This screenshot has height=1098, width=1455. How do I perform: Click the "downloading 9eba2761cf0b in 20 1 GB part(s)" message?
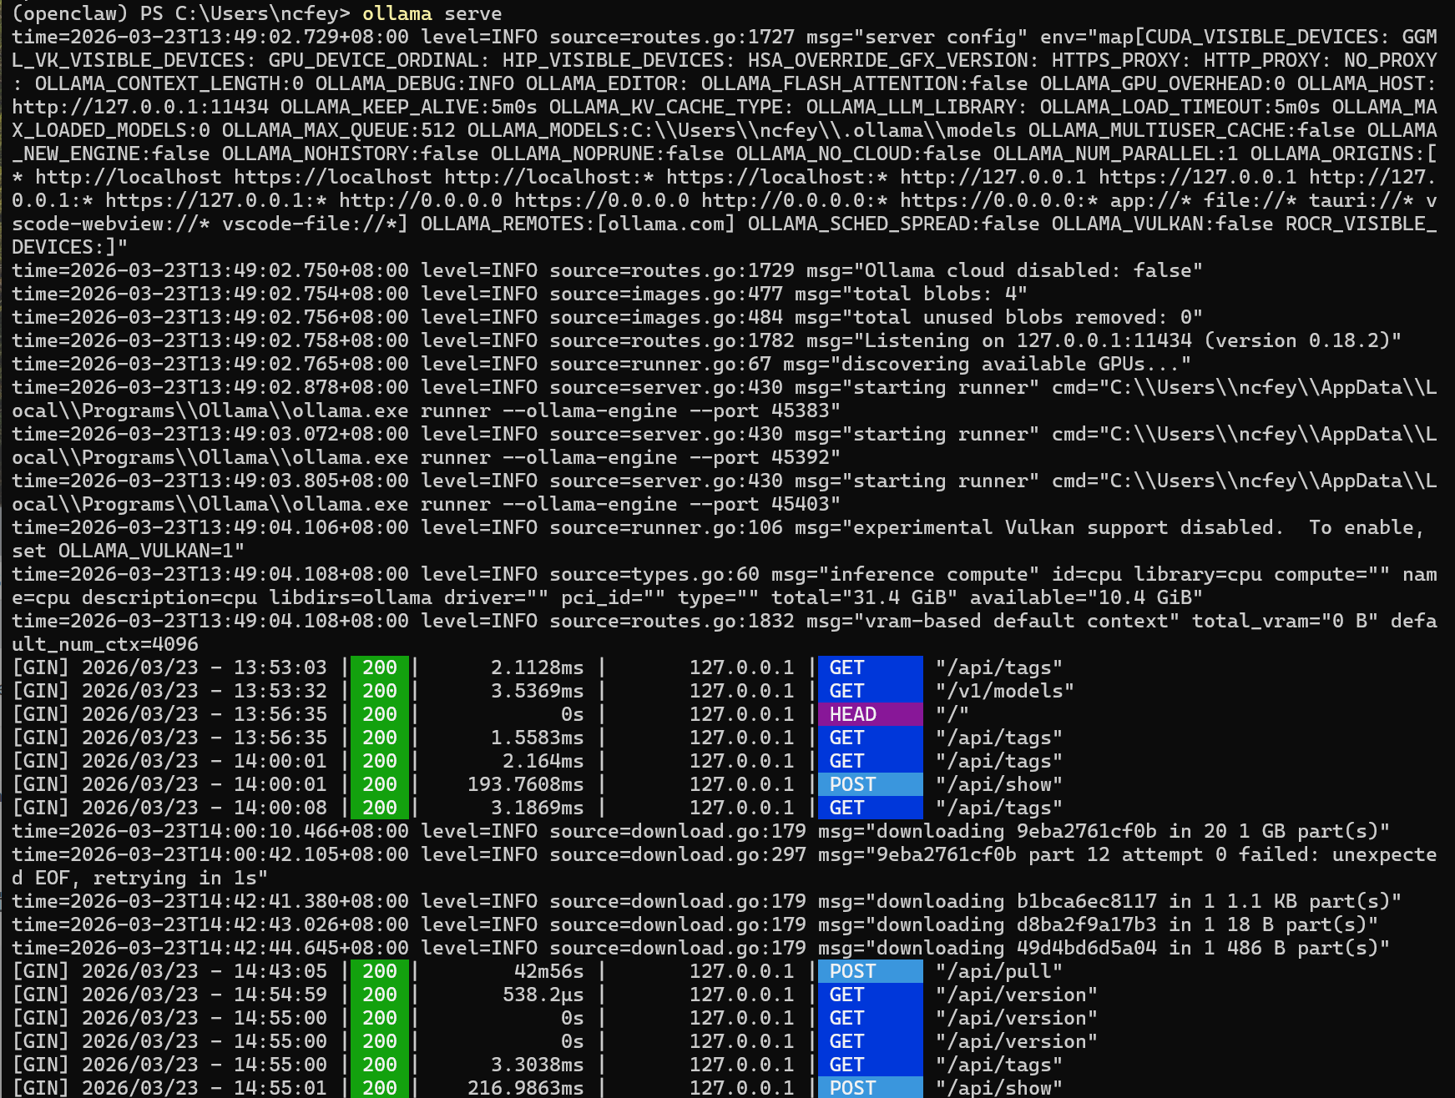point(1128,831)
